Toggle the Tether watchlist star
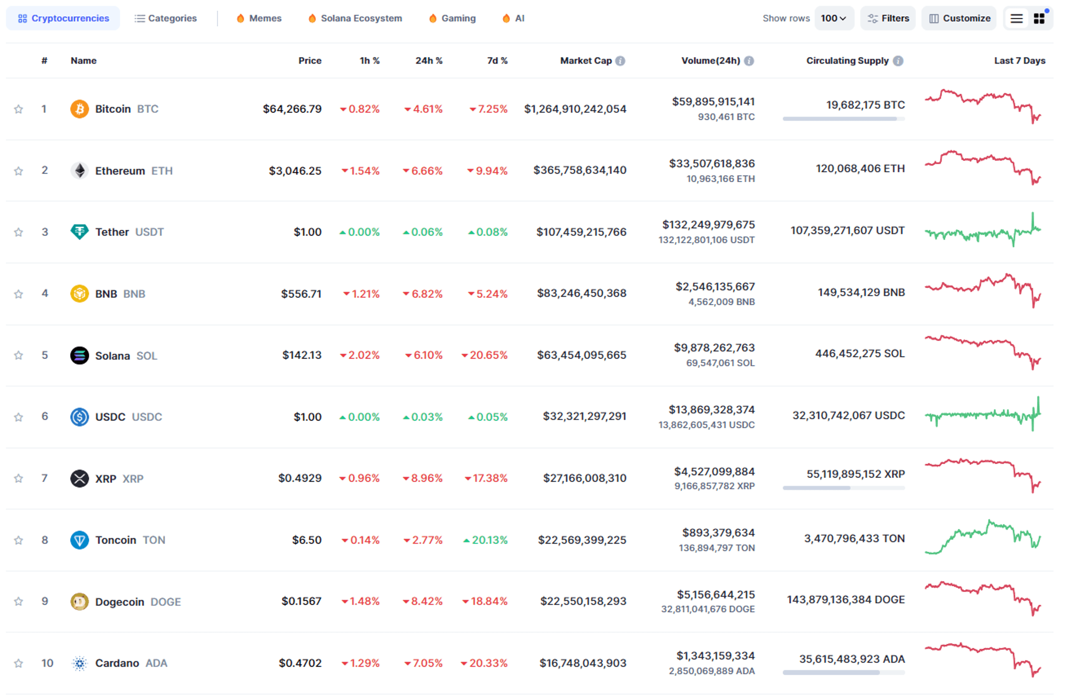Image resolution: width=1068 pixels, height=696 pixels. 18,233
